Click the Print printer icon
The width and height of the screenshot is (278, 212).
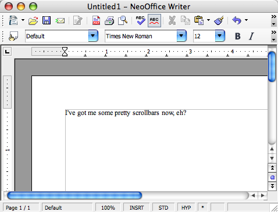[109, 20]
